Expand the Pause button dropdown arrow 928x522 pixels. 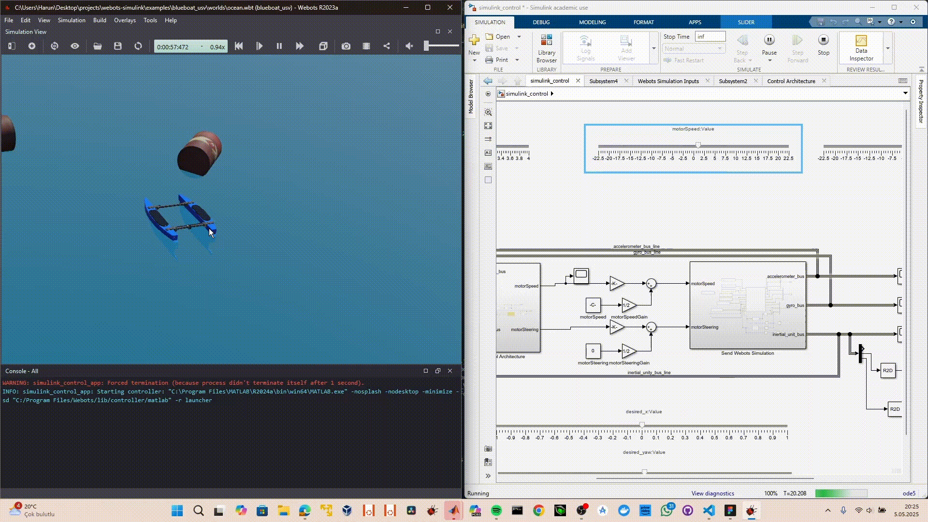coord(769,60)
